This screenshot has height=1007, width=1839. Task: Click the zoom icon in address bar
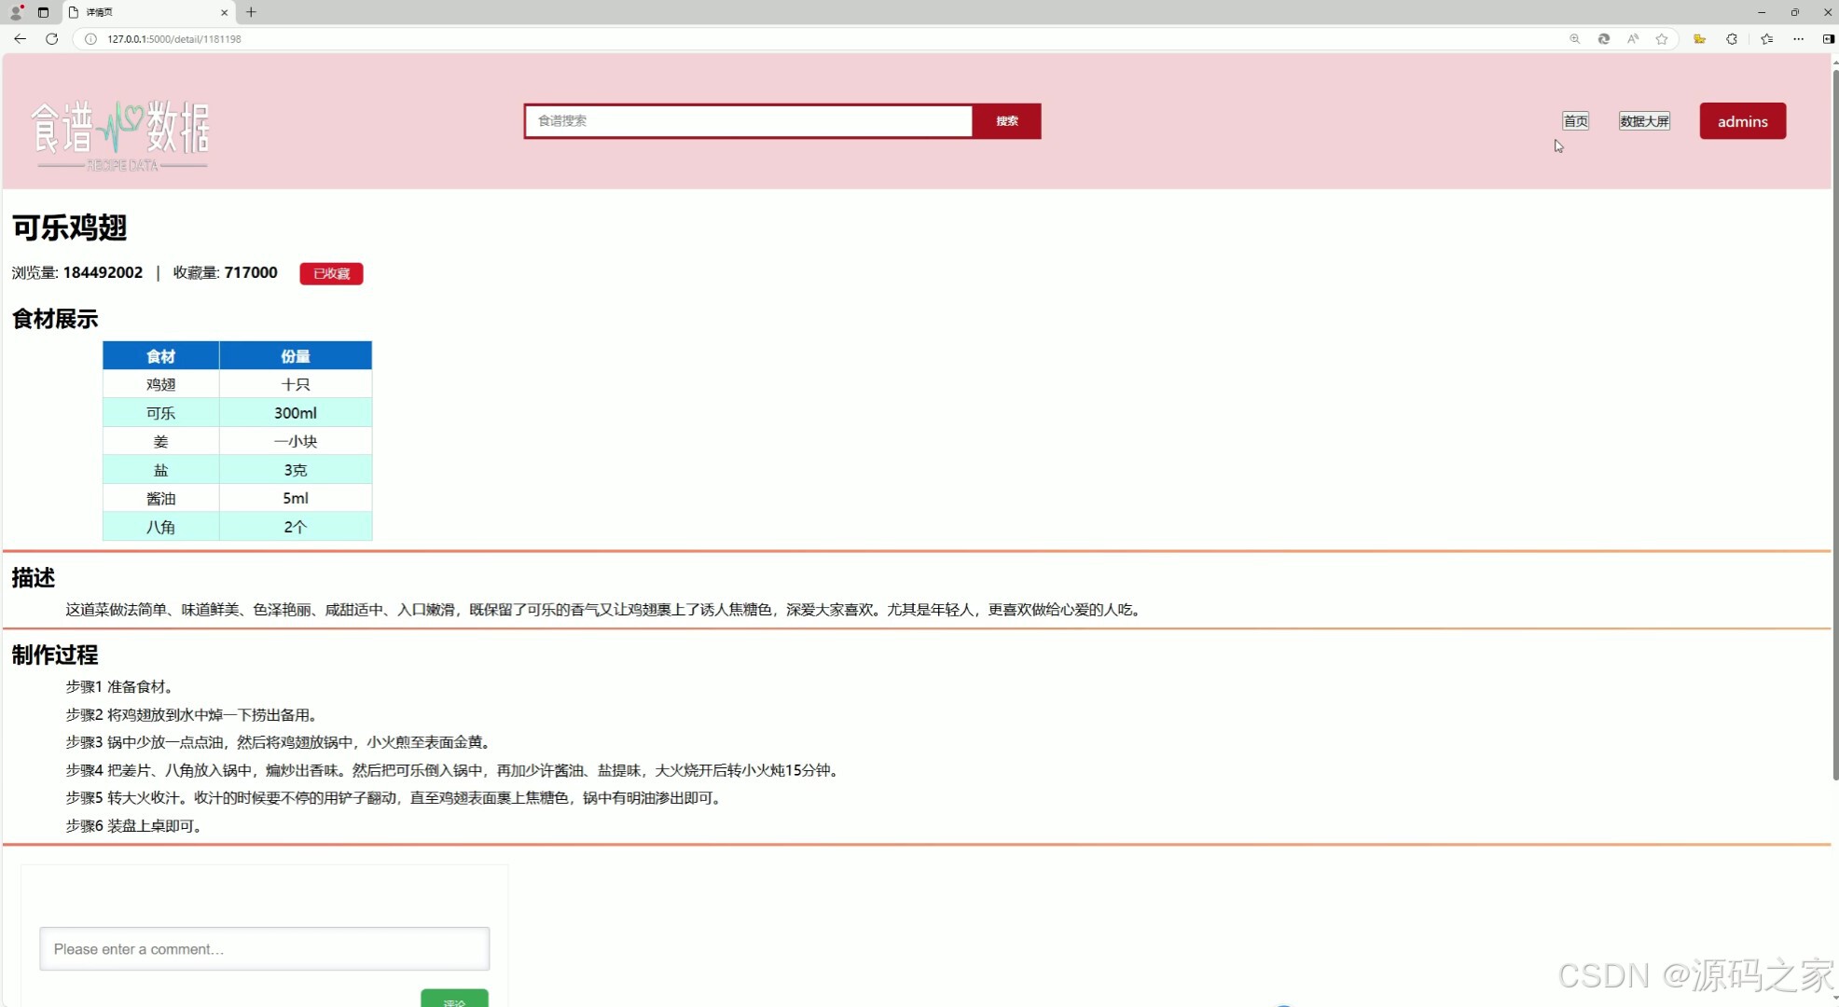click(x=1574, y=39)
